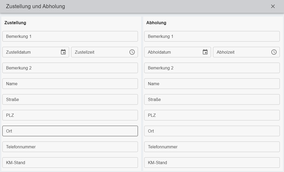Click the Straße field under Zustellung
284x172 pixels.
70,99
